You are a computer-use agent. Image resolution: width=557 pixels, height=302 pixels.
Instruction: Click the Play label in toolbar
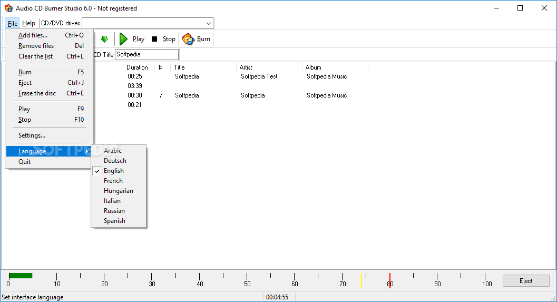139,39
